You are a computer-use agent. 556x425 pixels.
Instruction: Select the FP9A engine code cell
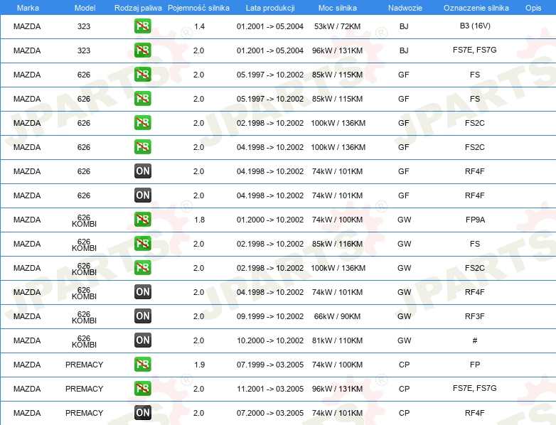(475, 220)
